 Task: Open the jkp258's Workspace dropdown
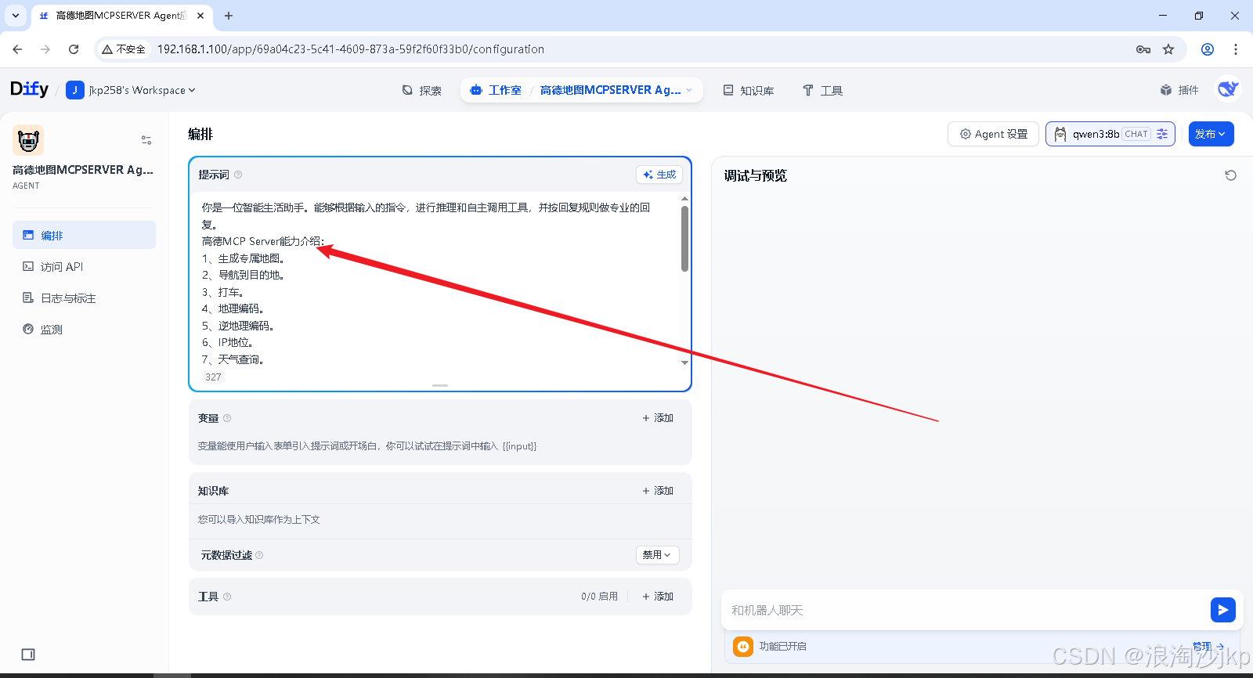131,90
